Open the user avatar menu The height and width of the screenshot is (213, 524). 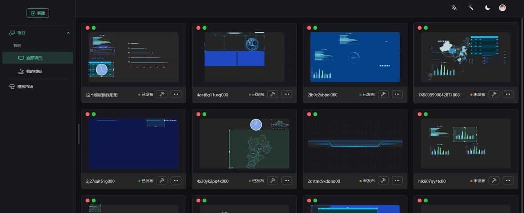click(502, 7)
